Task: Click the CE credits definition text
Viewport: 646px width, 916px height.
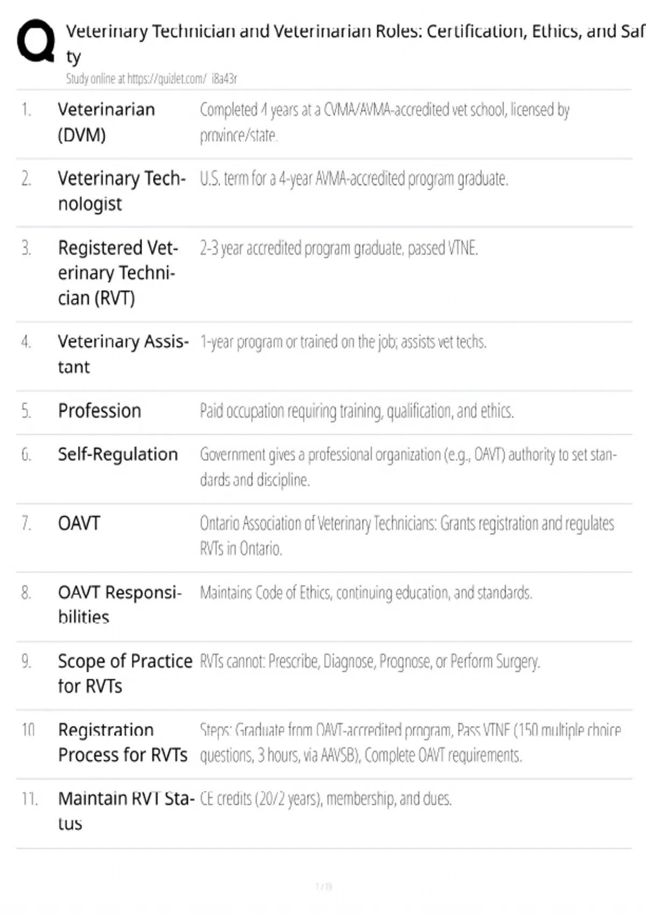Action: 326,799
